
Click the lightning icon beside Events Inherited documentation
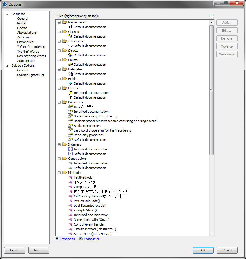coord(71,93)
